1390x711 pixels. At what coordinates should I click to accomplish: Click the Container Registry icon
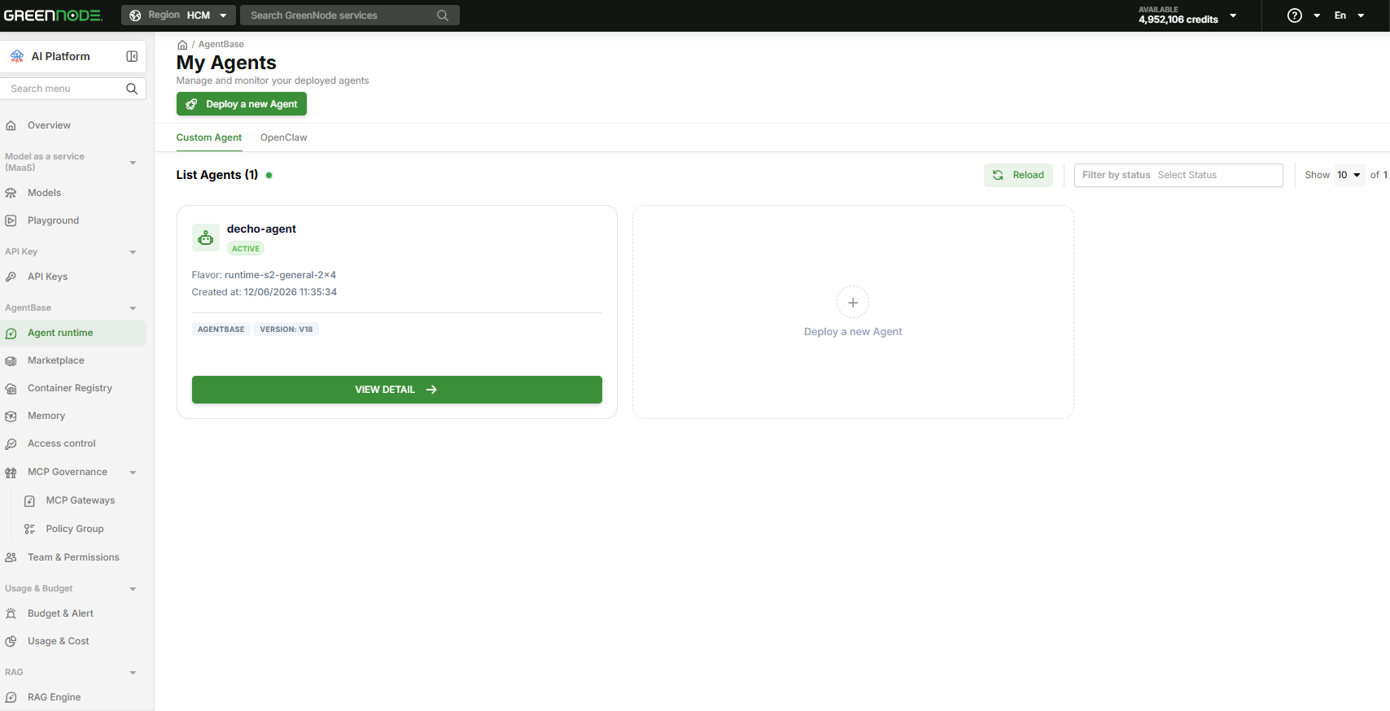click(x=11, y=388)
